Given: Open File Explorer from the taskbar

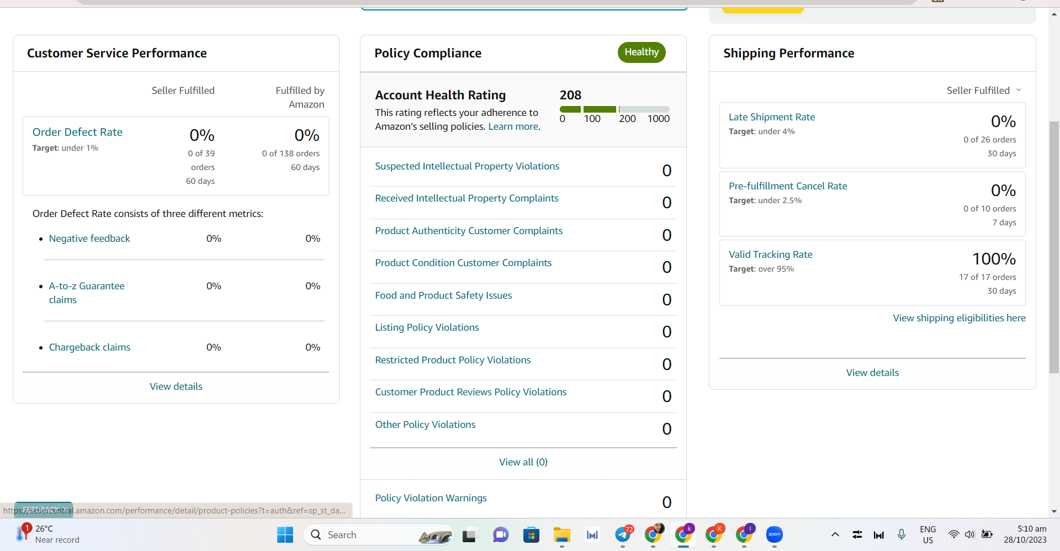Looking at the screenshot, I should [562, 534].
